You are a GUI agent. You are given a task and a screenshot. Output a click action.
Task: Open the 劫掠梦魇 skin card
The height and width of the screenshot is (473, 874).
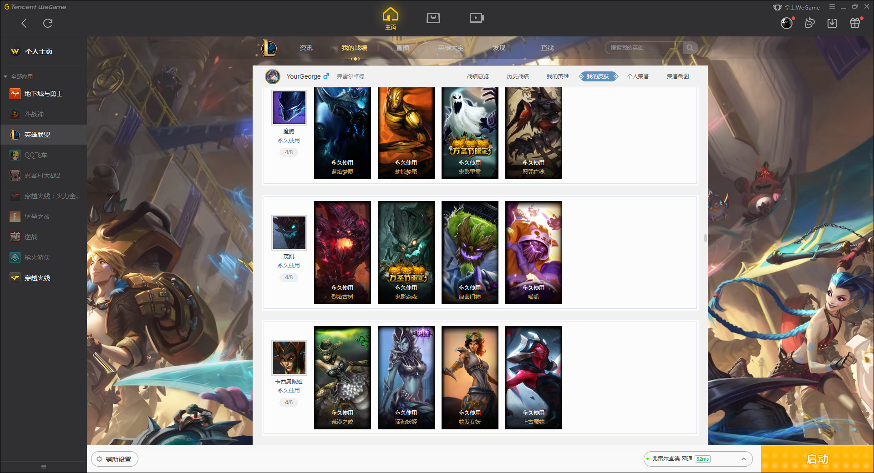click(406, 133)
